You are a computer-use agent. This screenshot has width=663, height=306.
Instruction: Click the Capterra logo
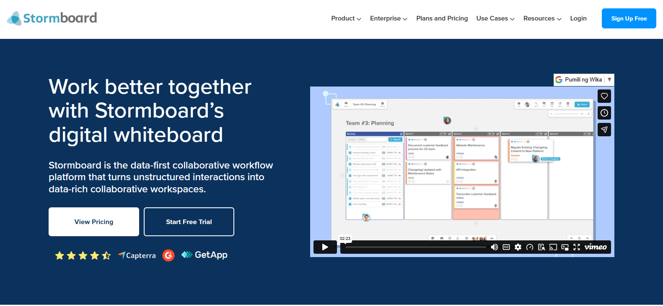point(137,255)
